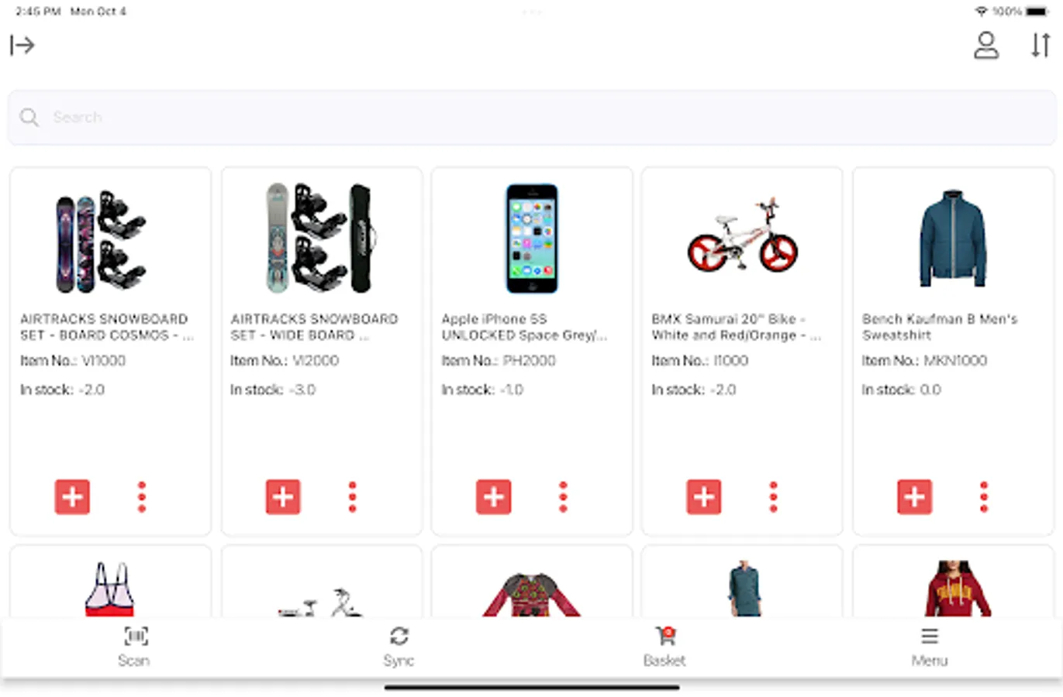
Task: Open the user profile icon
Action: (986, 45)
